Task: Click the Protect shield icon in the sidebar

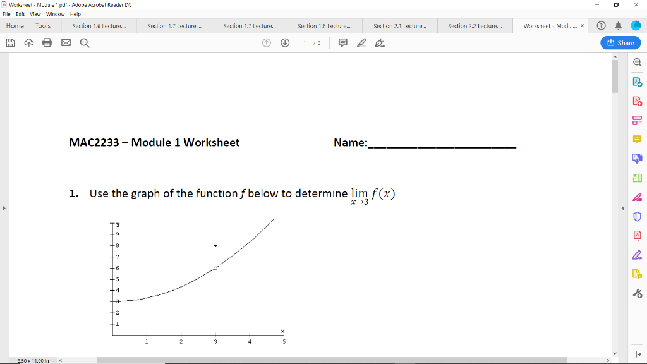Action: (638, 216)
